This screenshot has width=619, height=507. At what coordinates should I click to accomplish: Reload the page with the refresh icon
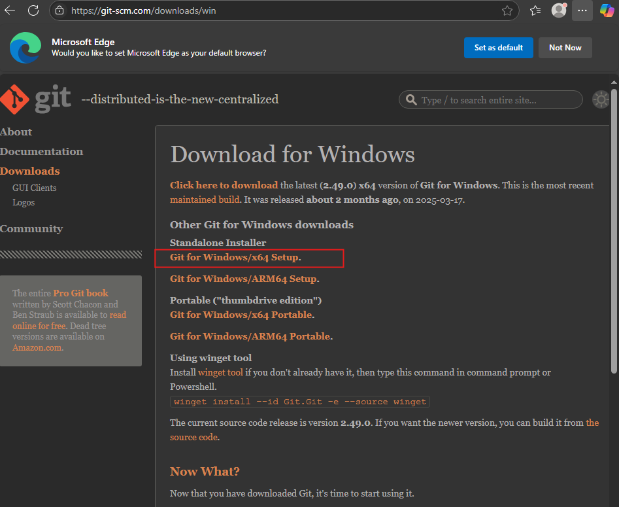click(x=33, y=10)
